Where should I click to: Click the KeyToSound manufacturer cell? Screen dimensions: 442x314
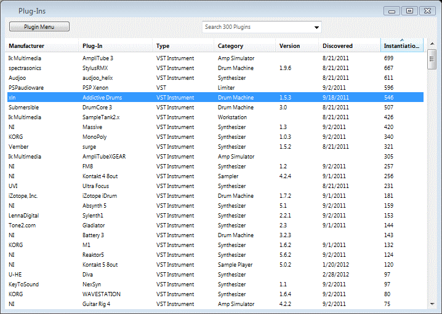point(23,285)
